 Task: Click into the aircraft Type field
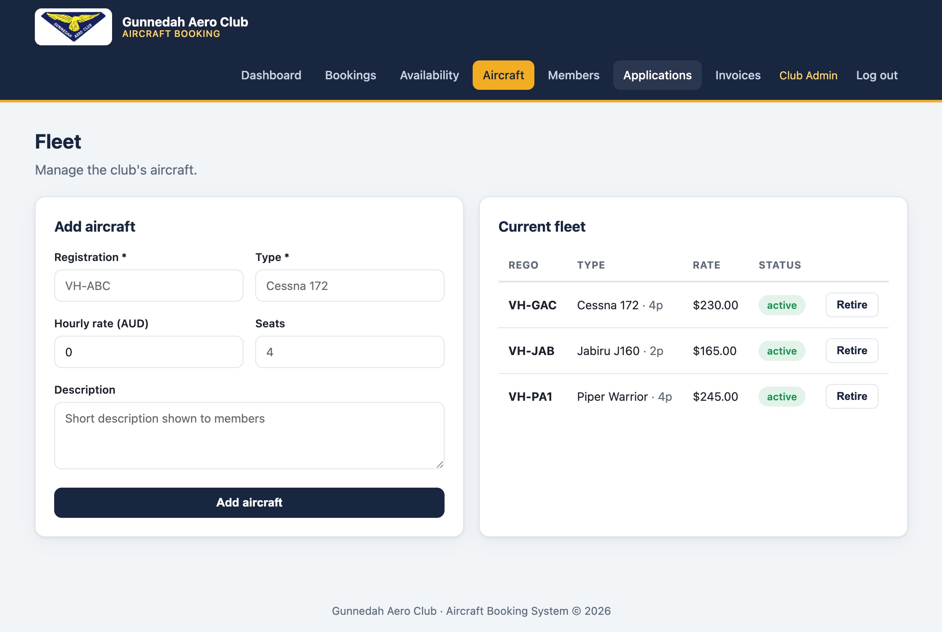click(350, 286)
